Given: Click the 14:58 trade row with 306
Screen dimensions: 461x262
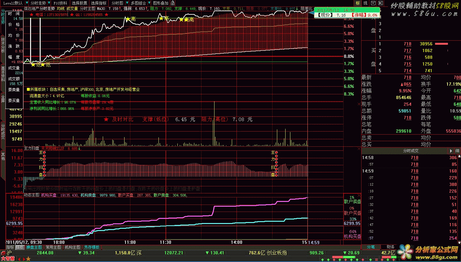Looking at the screenshot, I should pos(410,158).
